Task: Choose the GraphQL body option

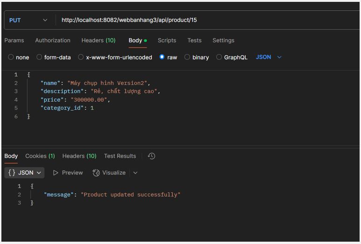Action: (x=219, y=57)
